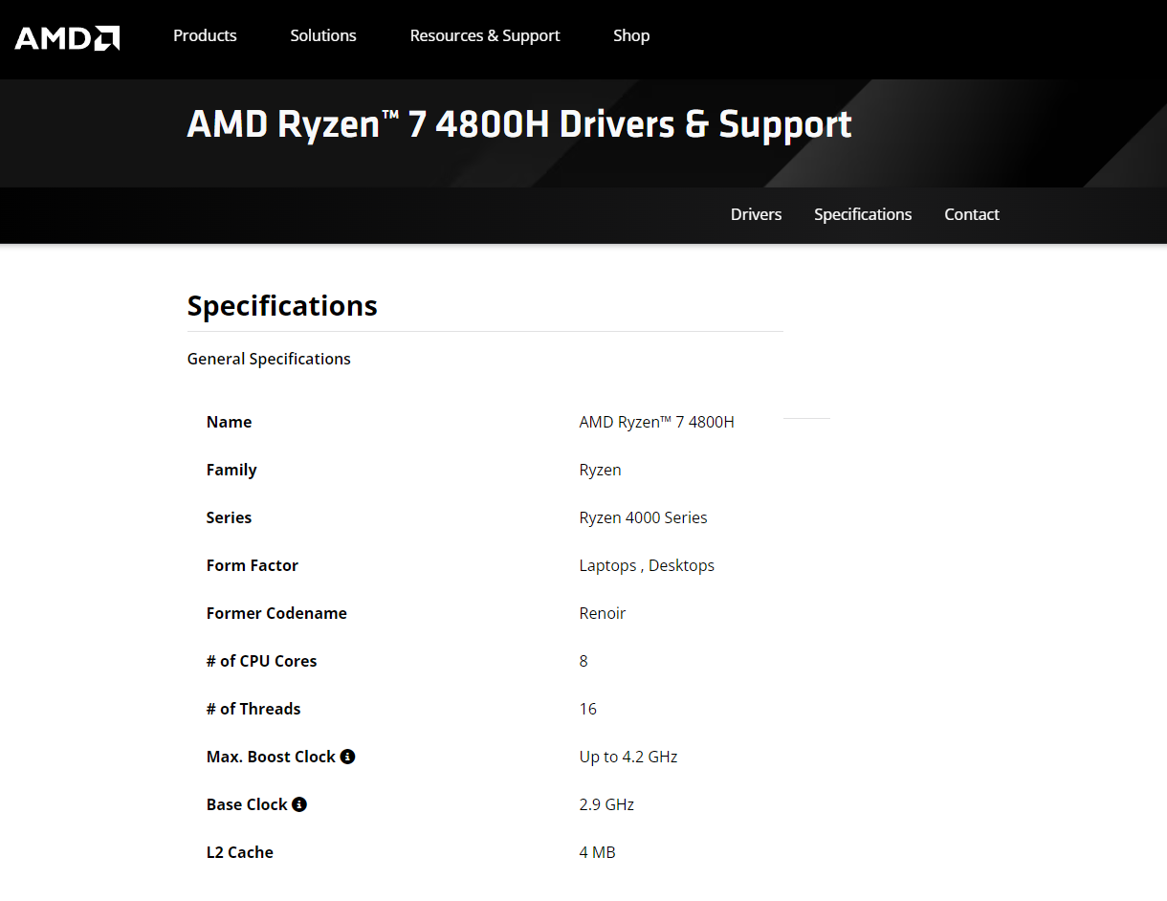Open the Shop menu

[631, 35]
